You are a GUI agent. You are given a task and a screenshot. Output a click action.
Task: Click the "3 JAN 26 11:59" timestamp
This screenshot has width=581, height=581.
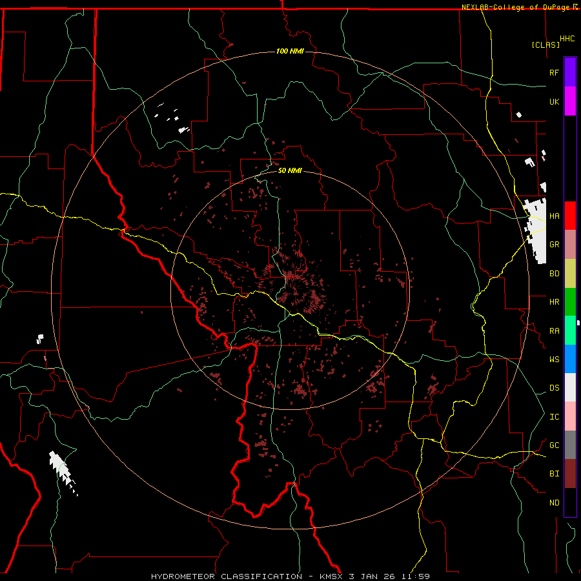389,576
